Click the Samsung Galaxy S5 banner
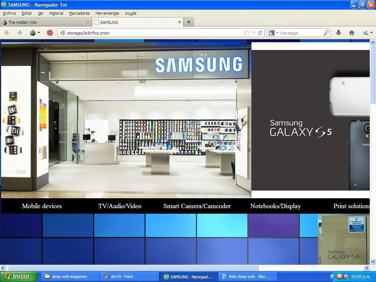This screenshot has height=282, width=376. tap(311, 120)
